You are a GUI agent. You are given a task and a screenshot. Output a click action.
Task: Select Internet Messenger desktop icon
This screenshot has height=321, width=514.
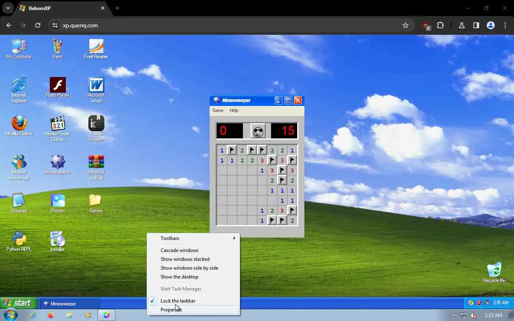(x=19, y=167)
